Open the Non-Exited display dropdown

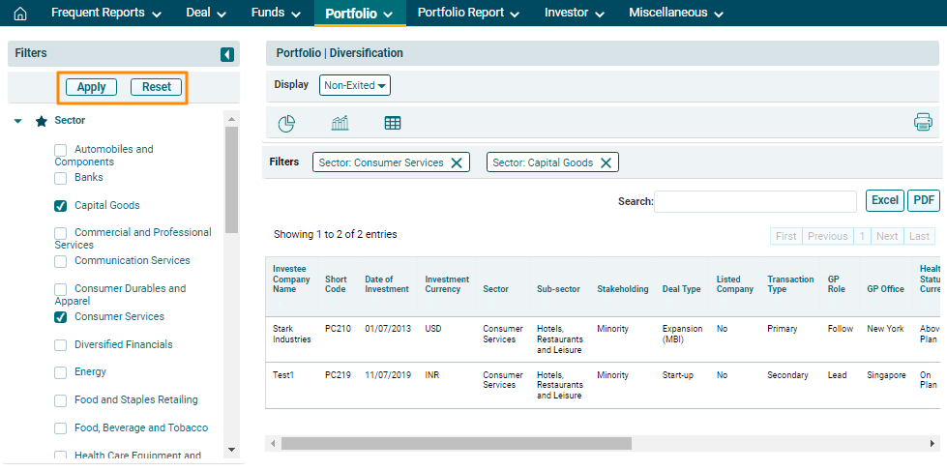click(x=355, y=85)
